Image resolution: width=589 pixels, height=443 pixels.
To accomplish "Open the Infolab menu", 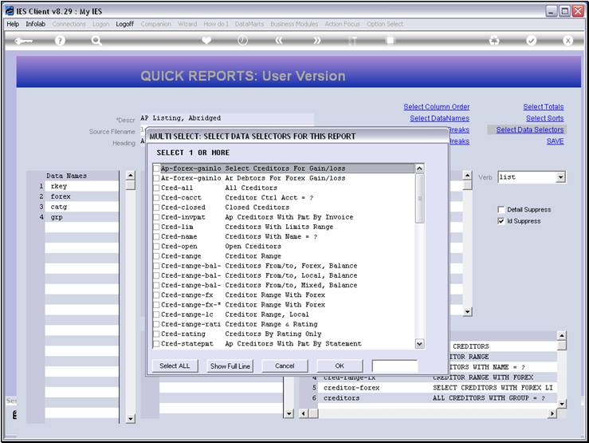I will [x=35, y=24].
